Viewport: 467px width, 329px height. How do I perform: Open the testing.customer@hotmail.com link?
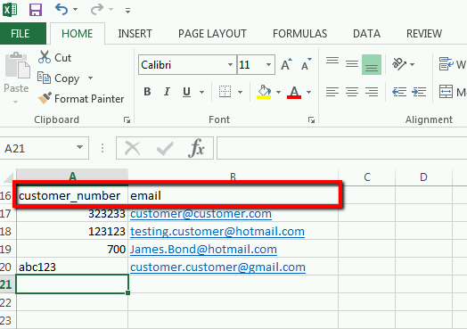tap(217, 232)
